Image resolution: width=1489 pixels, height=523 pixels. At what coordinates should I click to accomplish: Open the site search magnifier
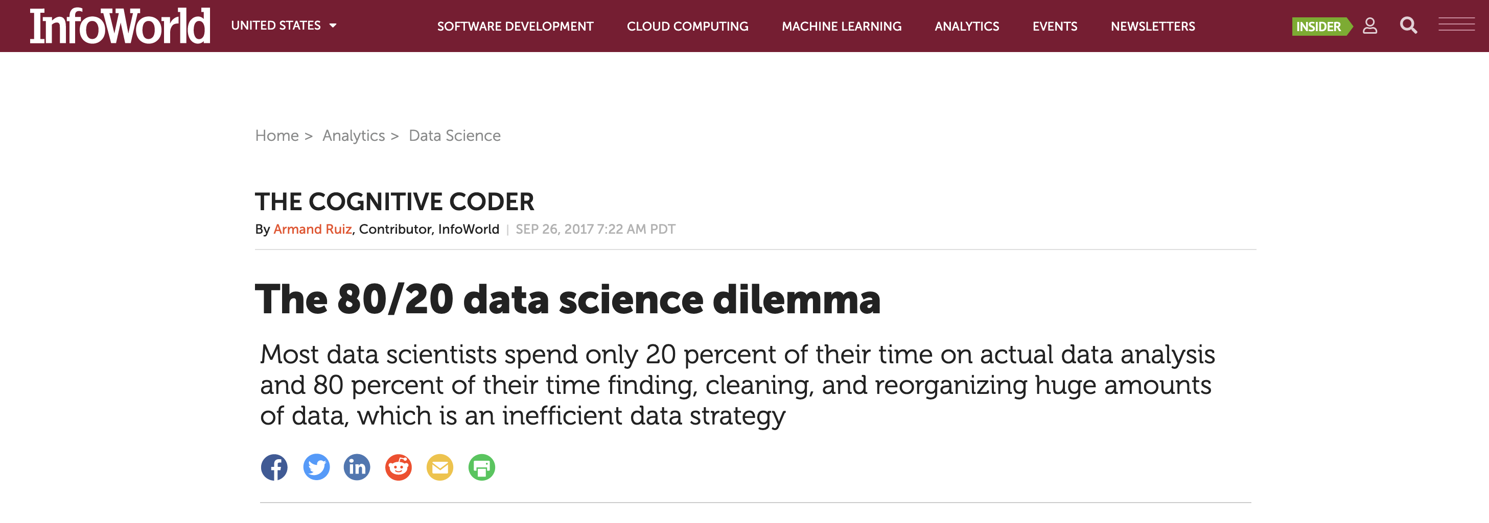point(1408,26)
